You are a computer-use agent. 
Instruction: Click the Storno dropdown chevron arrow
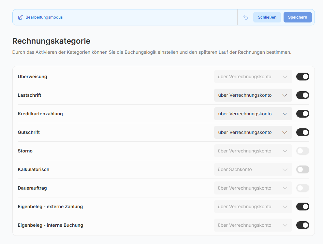[x=285, y=151]
